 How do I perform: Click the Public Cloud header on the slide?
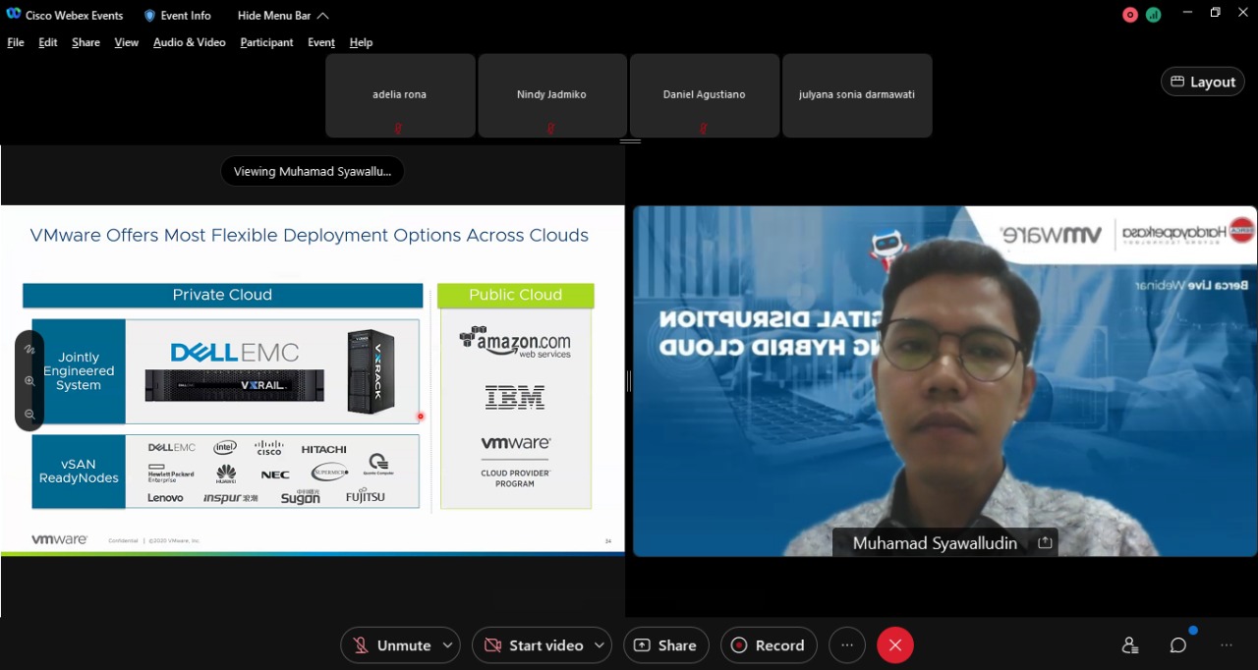tap(515, 295)
